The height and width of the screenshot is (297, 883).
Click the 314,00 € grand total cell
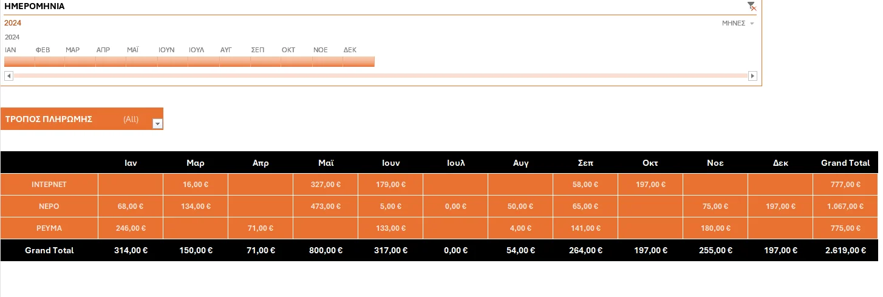(131, 250)
